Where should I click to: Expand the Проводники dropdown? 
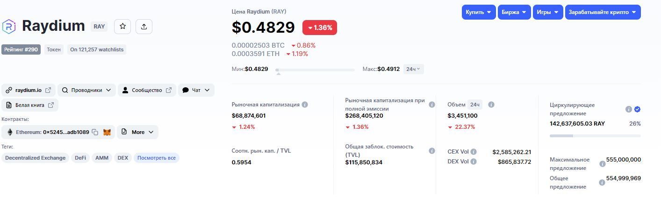point(86,90)
